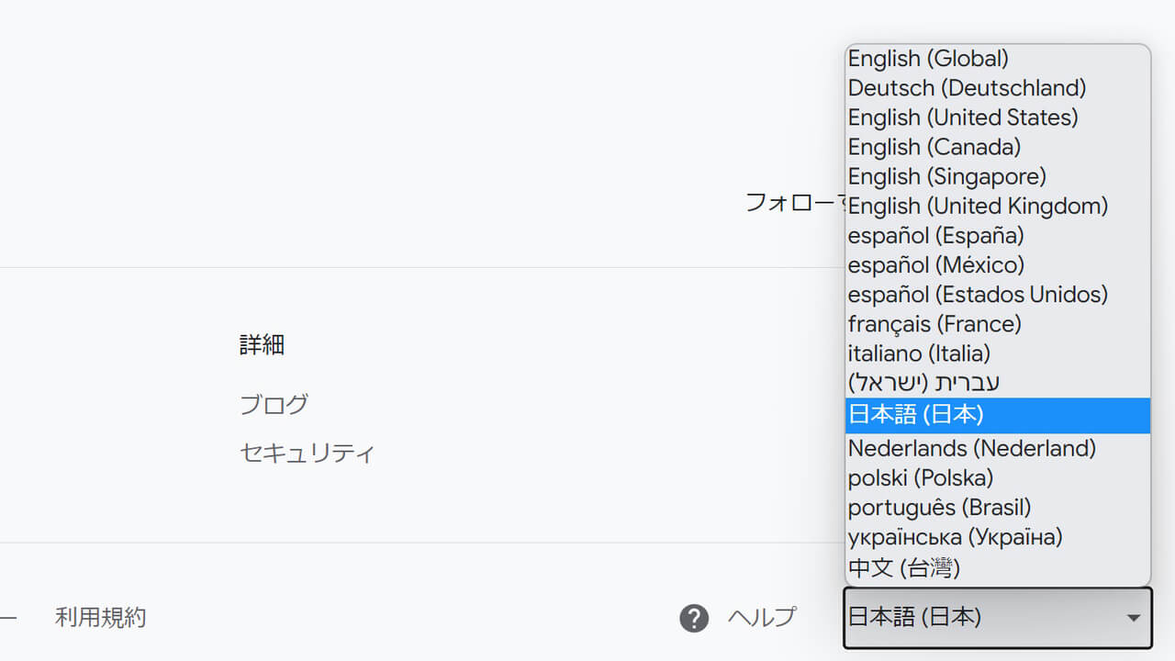This screenshot has height=661, width=1175.
Task: Open the 利用規約 link
Action: 100,618
